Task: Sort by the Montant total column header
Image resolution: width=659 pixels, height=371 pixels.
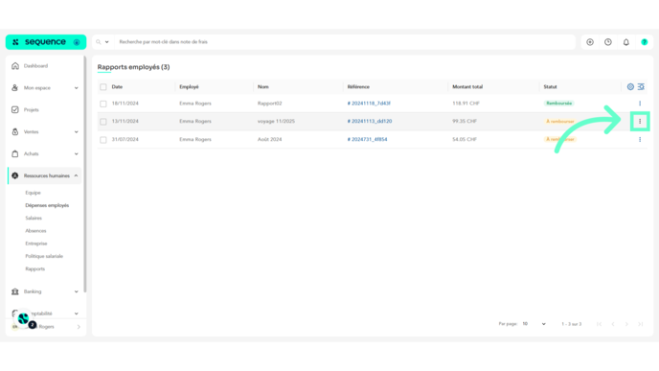Action: pos(467,86)
